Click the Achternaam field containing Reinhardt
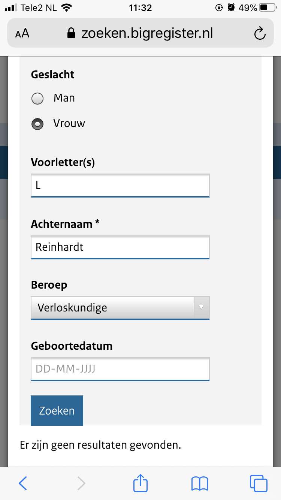281x500 pixels. coord(120,247)
